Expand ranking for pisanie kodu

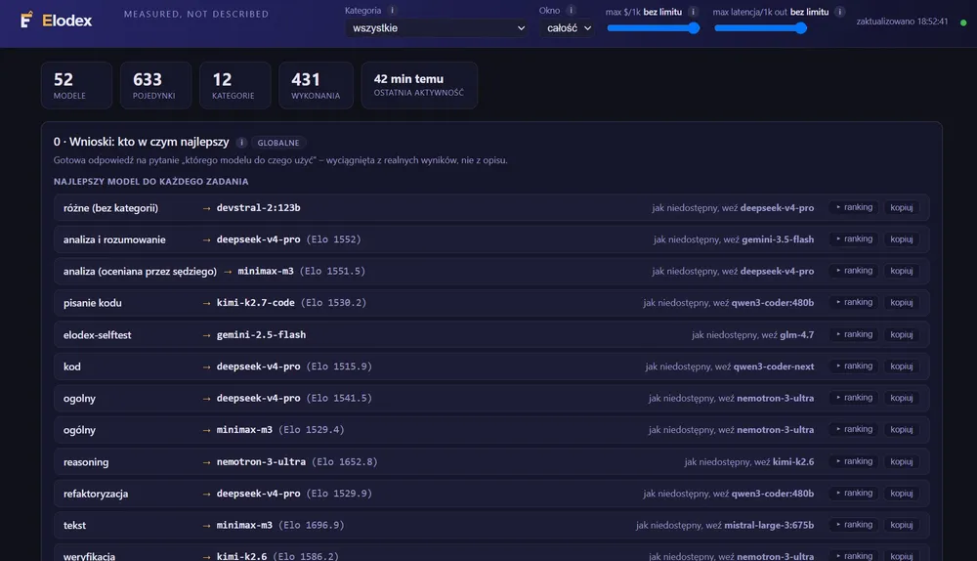(854, 302)
